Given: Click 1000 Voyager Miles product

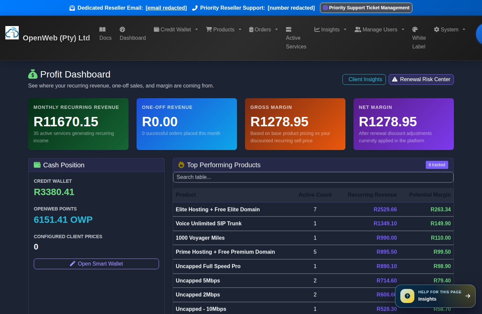Looking at the screenshot, I should pos(200,238).
